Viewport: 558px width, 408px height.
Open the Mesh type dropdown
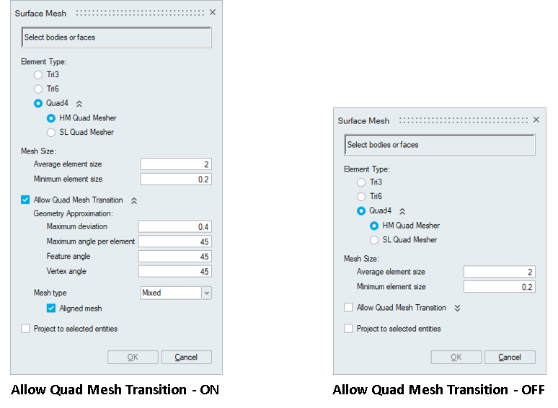click(207, 293)
